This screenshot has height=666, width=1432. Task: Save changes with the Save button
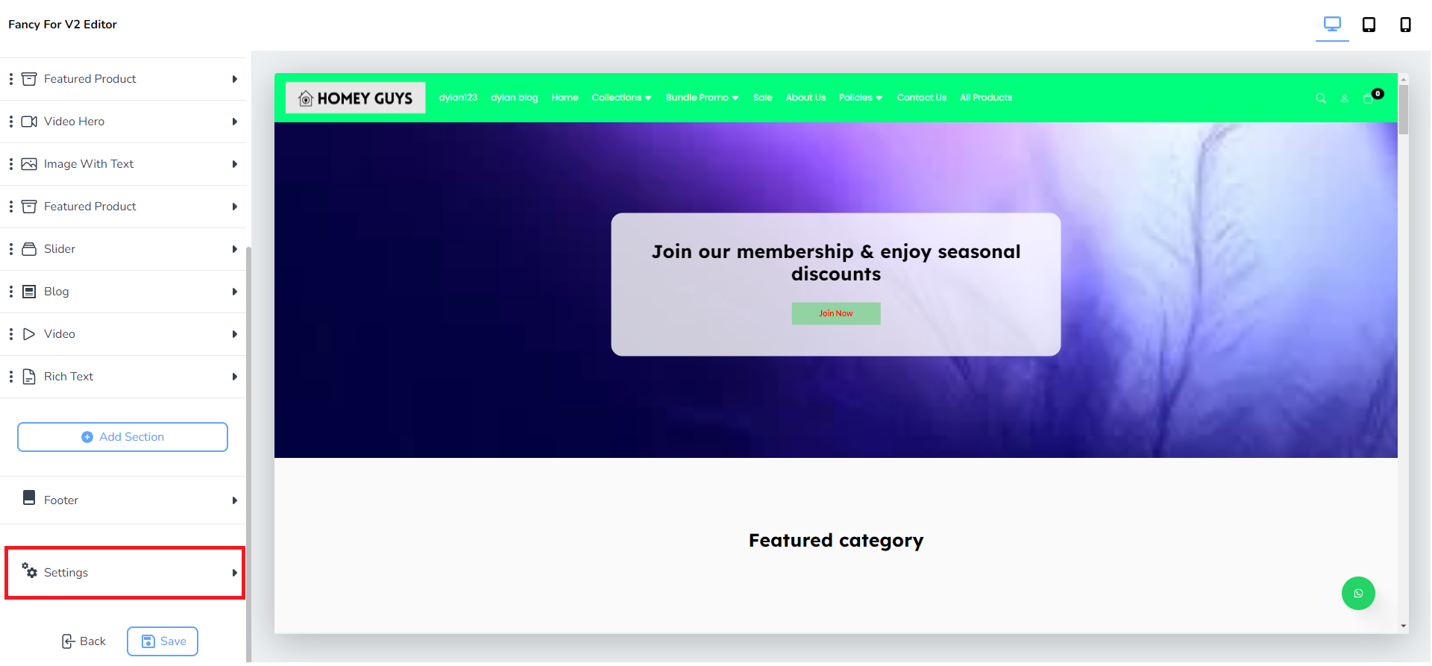(163, 641)
